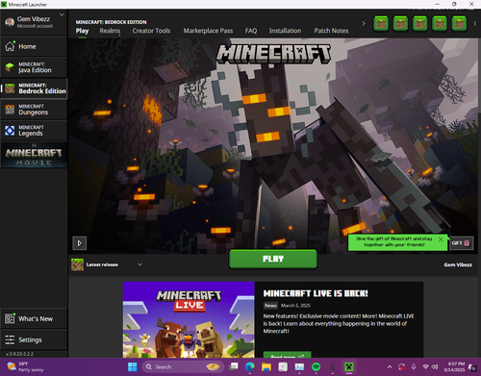Click the Latest release grass block icon
Image resolution: width=481 pixels, height=376 pixels.
point(77,264)
